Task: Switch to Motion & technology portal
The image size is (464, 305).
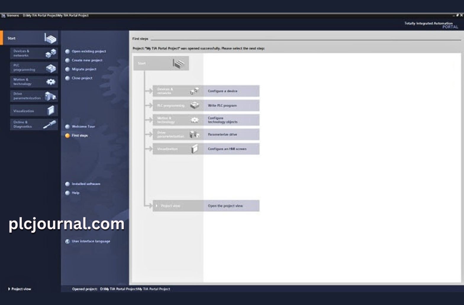Action: click(x=34, y=82)
